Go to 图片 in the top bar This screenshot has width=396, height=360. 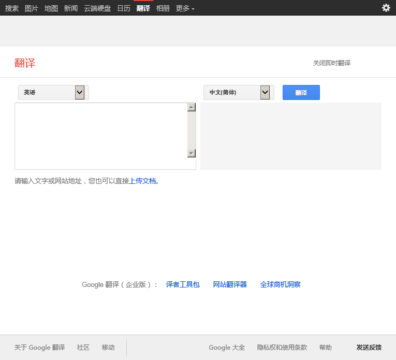click(x=32, y=8)
